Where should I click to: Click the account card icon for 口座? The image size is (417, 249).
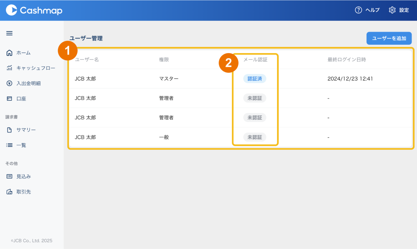[x=9, y=98]
